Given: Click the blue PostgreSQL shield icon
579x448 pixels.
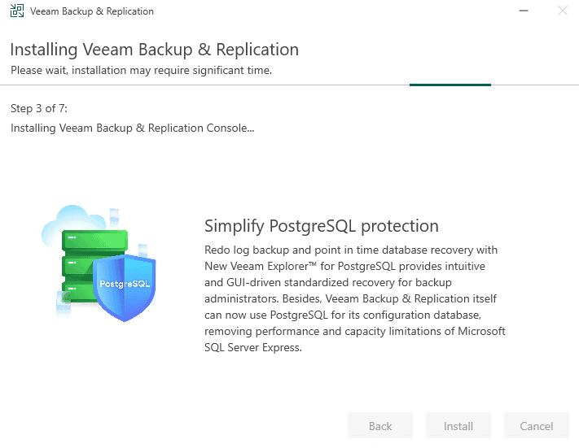Looking at the screenshot, I should tap(123, 285).
